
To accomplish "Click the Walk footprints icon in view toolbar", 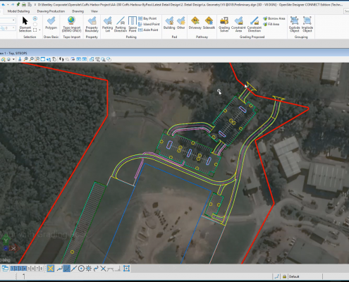I will pyautogui.click(x=61, y=59).
